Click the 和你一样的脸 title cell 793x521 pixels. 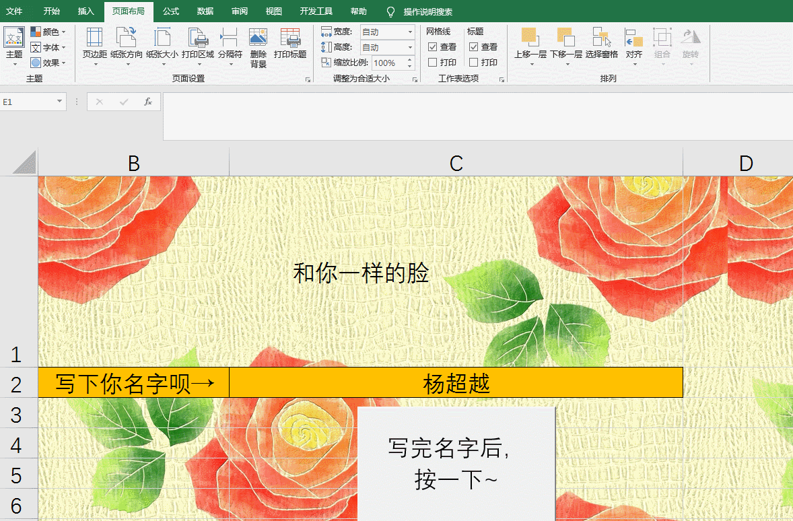[x=361, y=272]
